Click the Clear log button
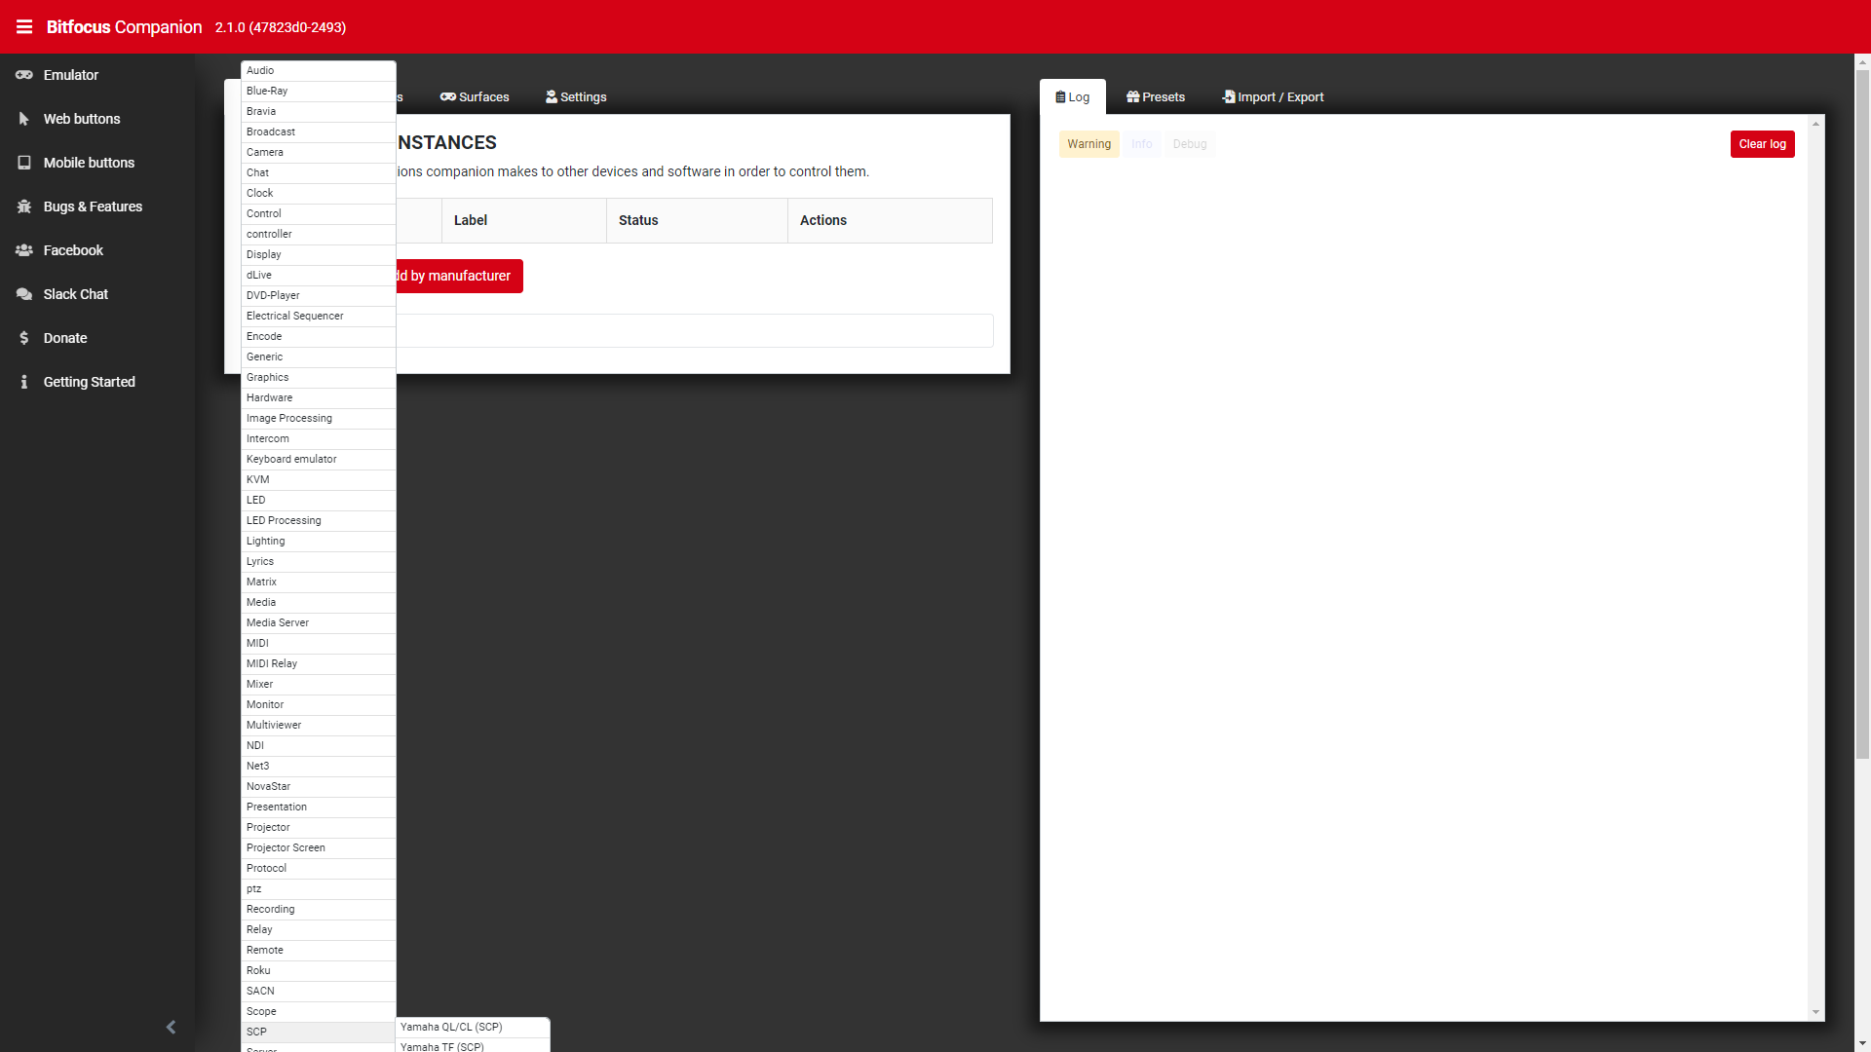The height and width of the screenshot is (1052, 1871). tap(1762, 143)
